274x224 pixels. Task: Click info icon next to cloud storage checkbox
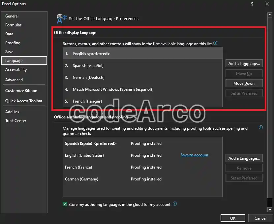(175, 204)
